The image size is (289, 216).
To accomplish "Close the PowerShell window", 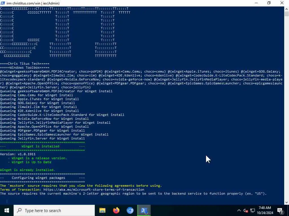I will coord(282,3).
